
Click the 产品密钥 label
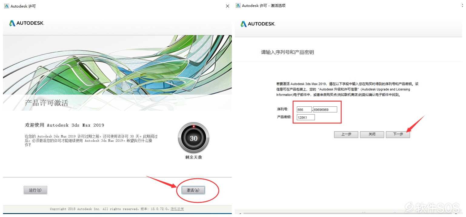pos(284,117)
